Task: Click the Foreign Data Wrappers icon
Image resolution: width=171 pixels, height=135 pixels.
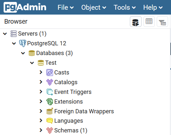Action: tap(50, 111)
